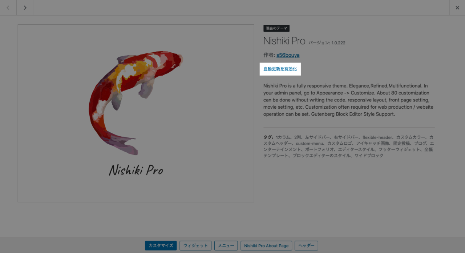Click the version number 1.0.222 text

[338, 43]
